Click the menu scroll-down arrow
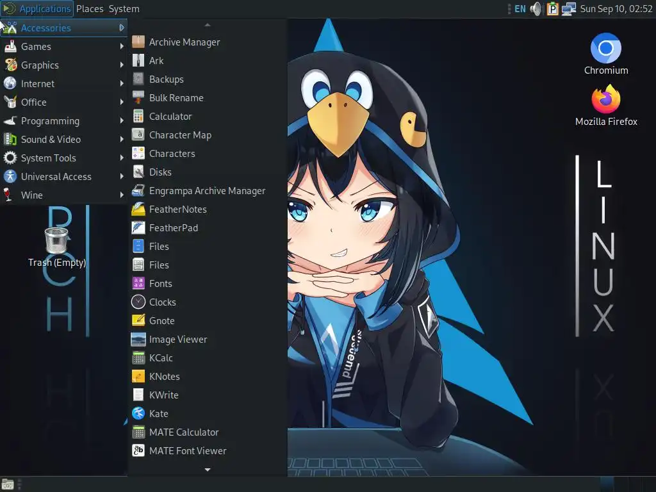 (208, 470)
